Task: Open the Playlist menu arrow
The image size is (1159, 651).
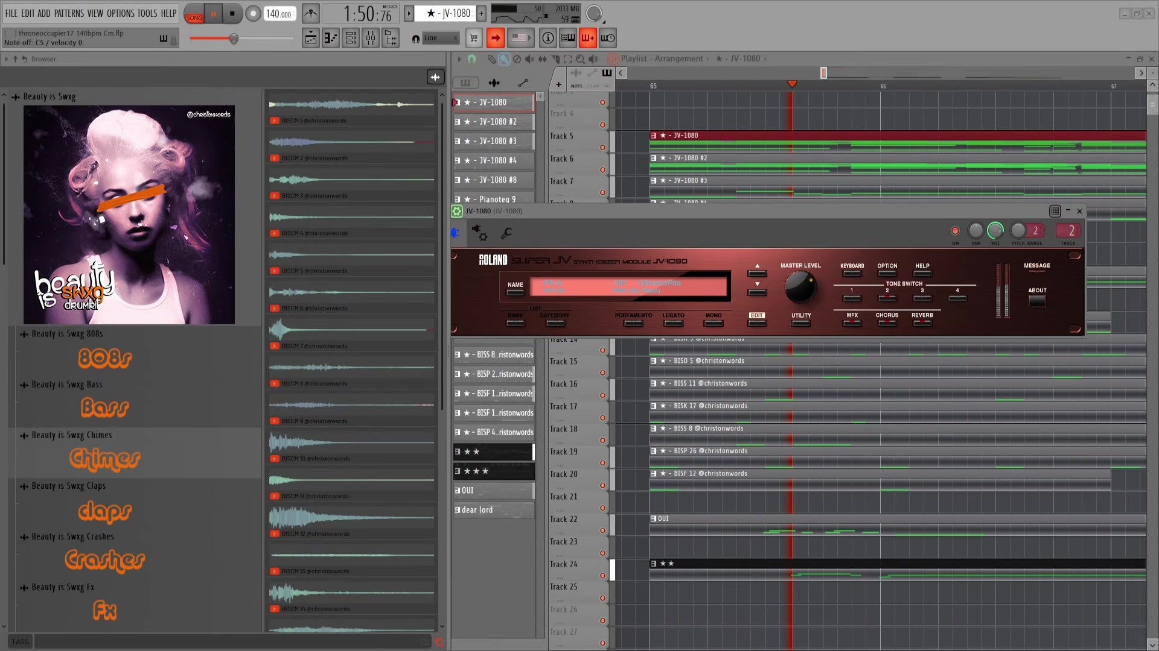Action: (x=459, y=59)
